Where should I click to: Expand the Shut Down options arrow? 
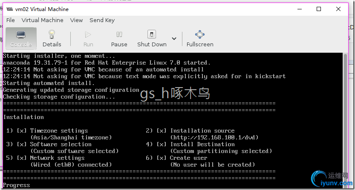click(174, 39)
